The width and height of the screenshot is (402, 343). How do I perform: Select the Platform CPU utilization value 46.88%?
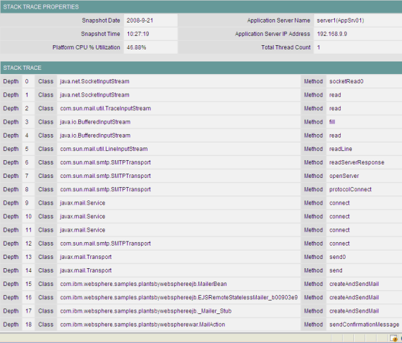(136, 47)
